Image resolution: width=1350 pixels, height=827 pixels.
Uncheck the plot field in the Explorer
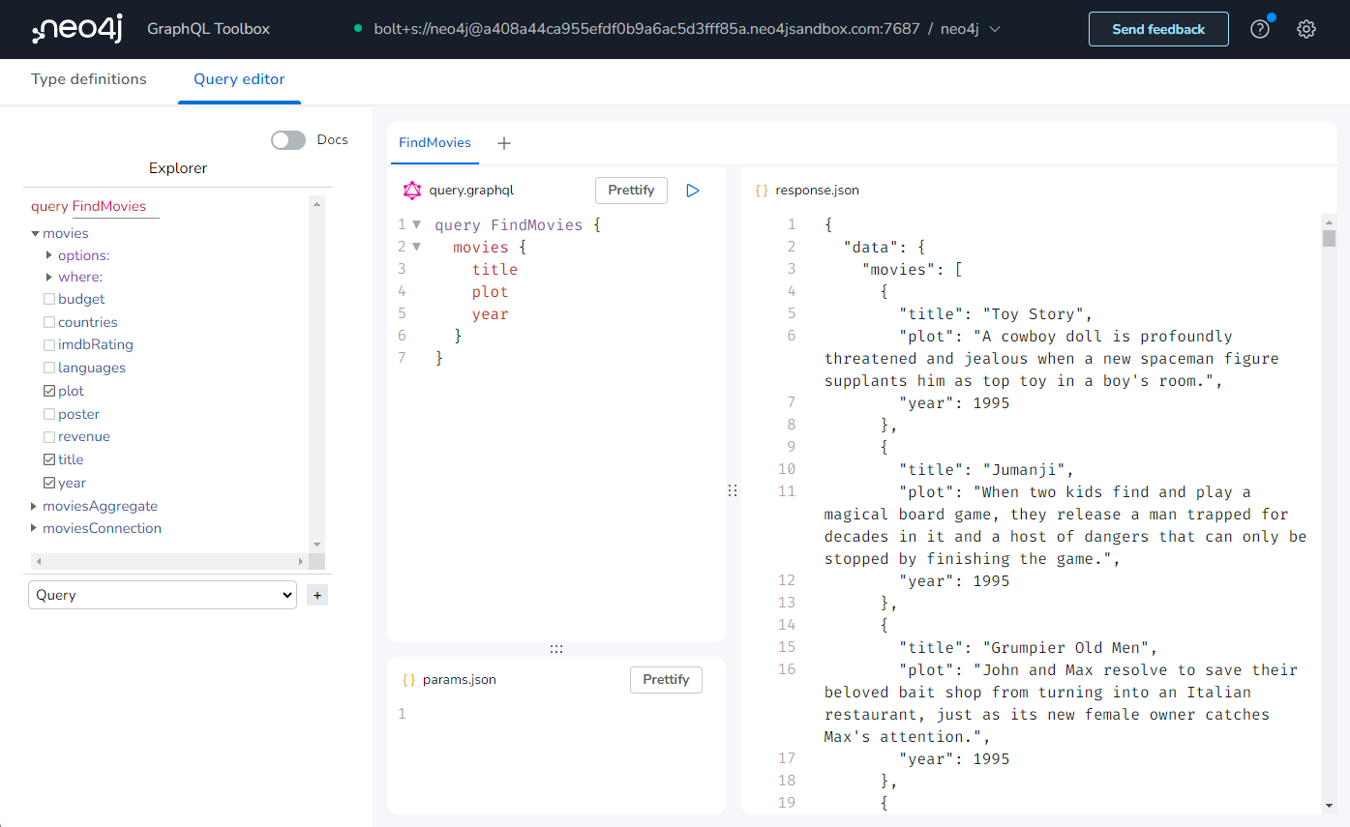click(x=48, y=391)
